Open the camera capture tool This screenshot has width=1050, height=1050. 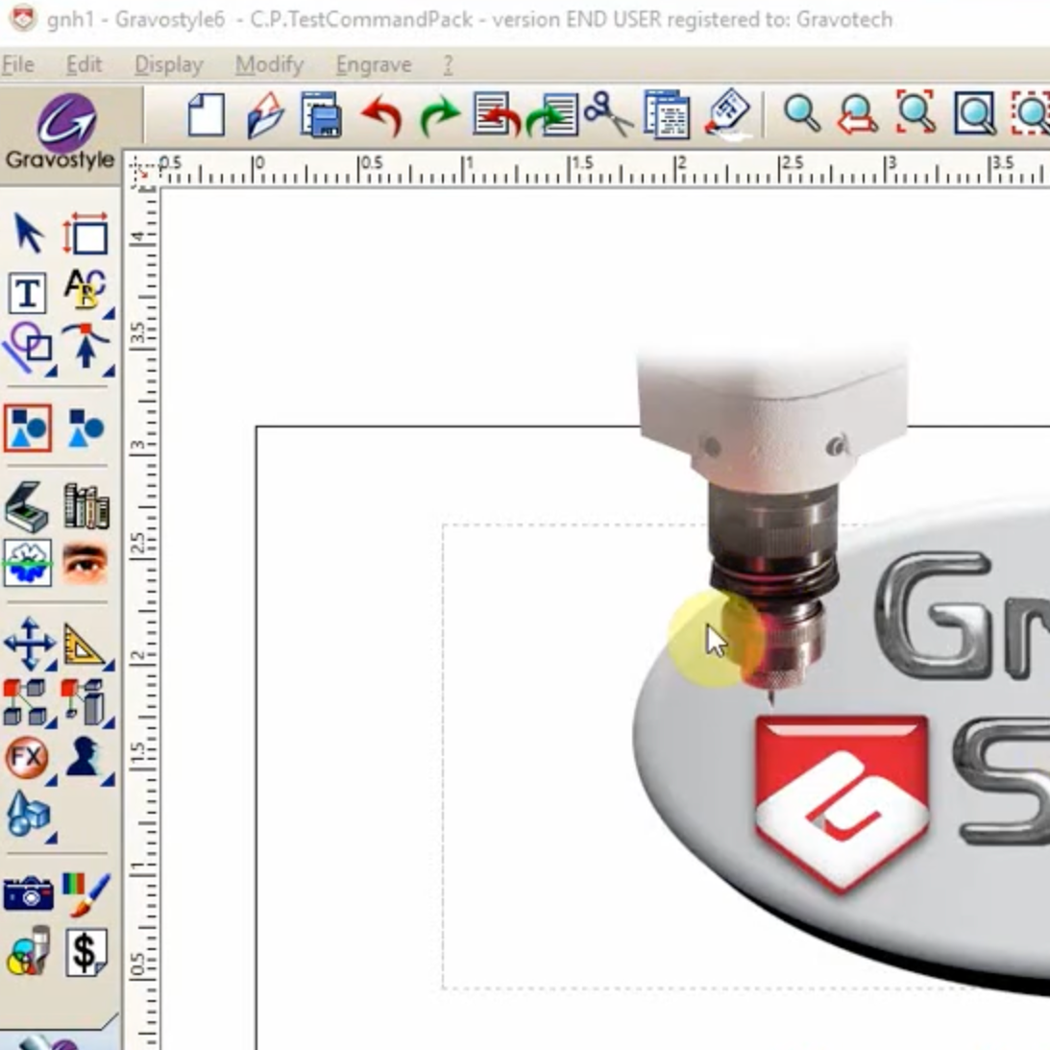pos(28,893)
